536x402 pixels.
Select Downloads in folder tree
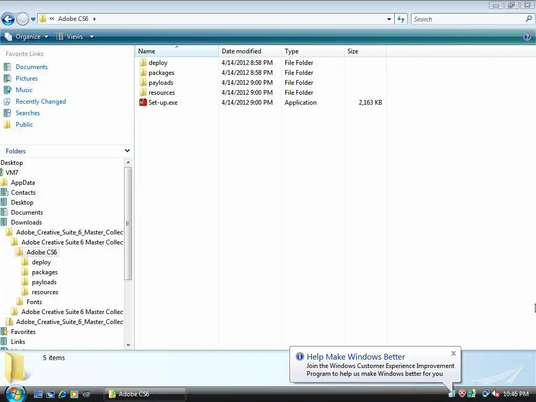(x=26, y=222)
